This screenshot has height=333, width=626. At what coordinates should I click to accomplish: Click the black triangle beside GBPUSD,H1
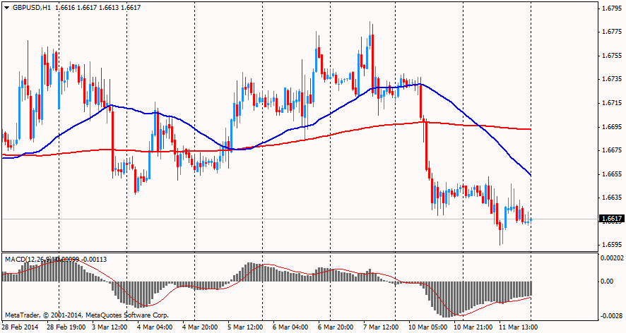(x=7, y=7)
